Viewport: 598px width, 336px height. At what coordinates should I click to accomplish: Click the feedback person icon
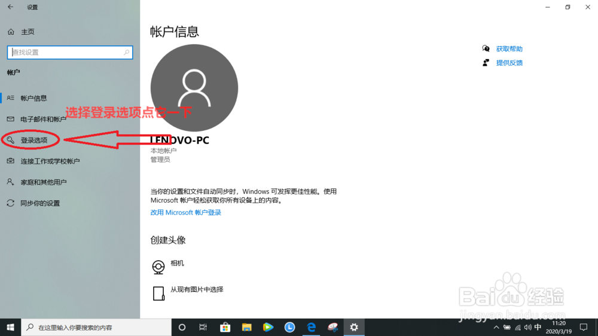coord(486,63)
